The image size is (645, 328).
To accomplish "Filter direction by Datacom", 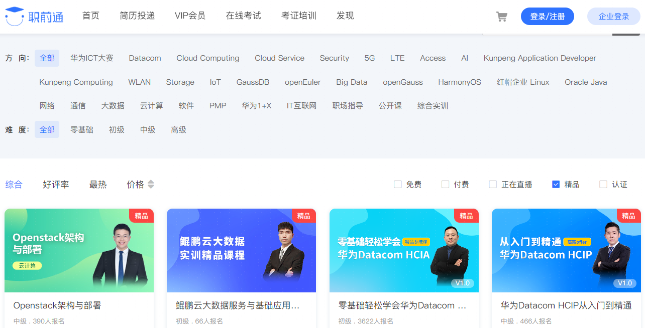I will [x=145, y=58].
